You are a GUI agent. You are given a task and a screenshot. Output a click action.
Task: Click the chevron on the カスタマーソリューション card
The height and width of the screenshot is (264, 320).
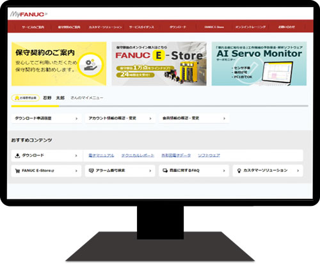point(298,171)
